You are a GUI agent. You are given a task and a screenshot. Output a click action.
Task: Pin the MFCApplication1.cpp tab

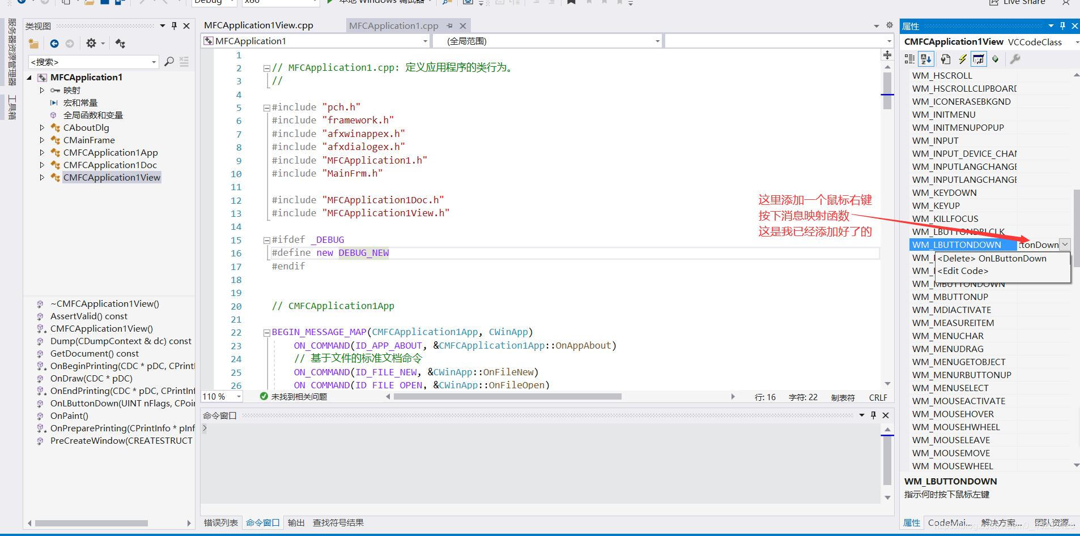coord(449,25)
